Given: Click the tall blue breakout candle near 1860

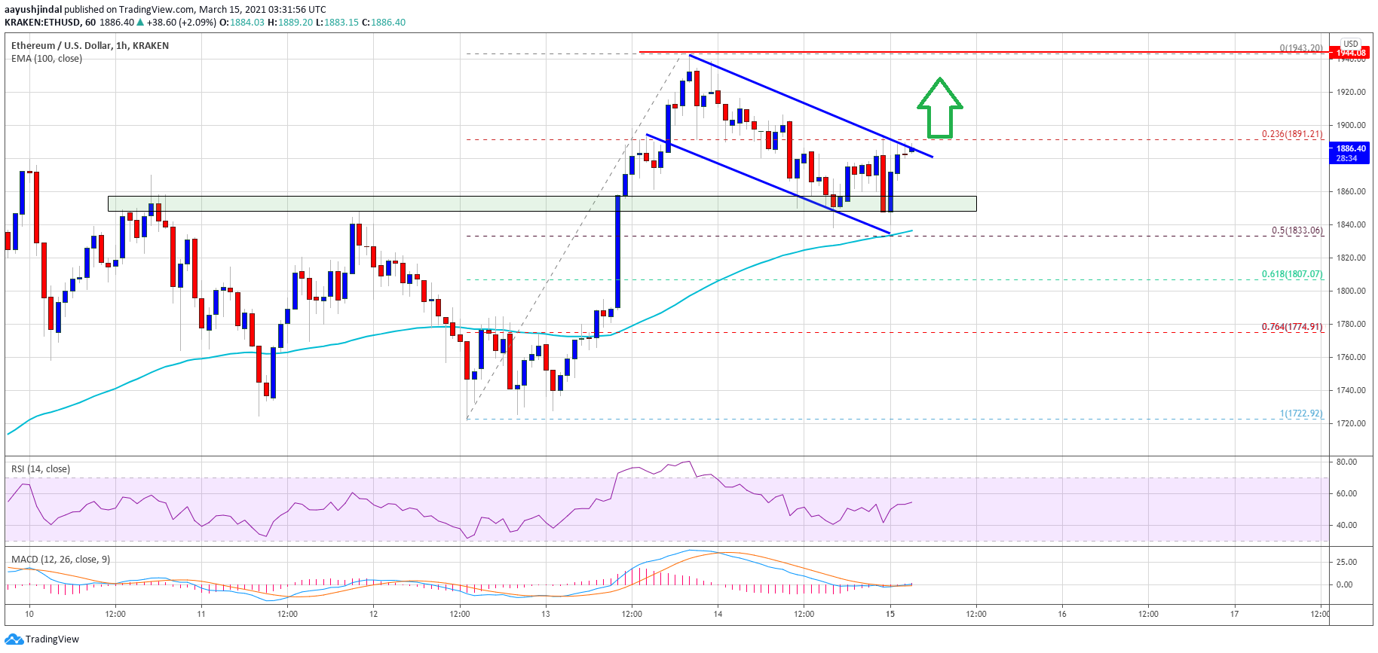Looking at the screenshot, I should (x=618, y=252).
